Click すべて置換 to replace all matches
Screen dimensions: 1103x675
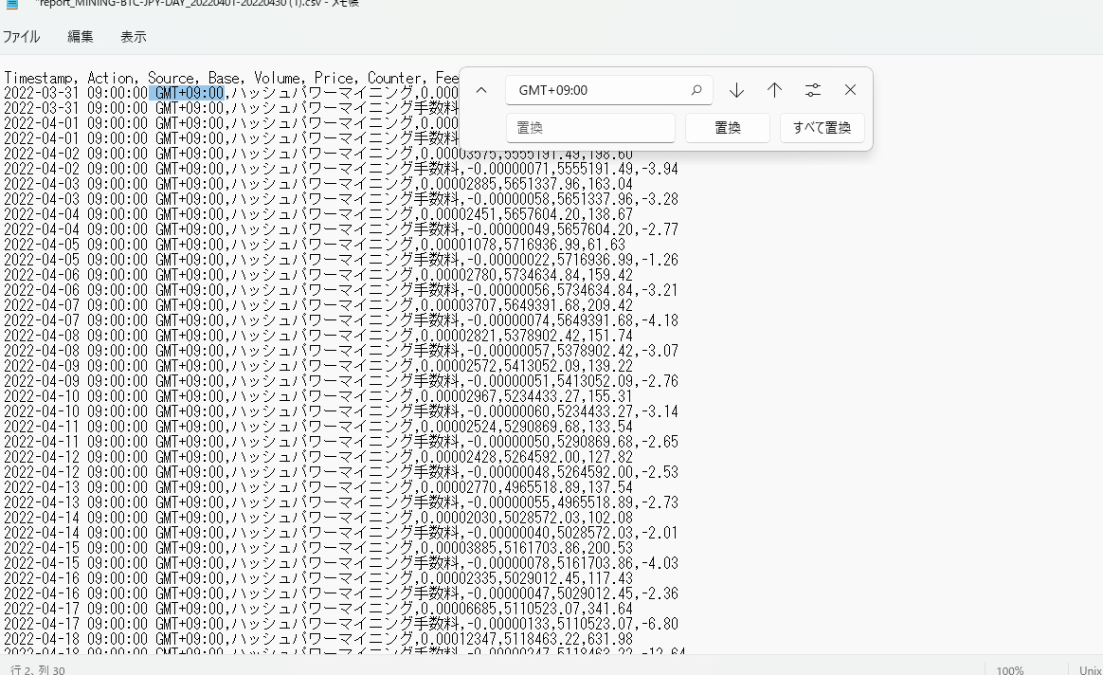pos(822,127)
